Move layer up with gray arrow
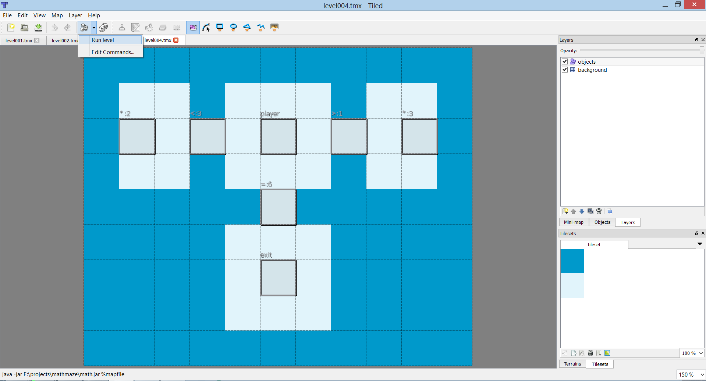This screenshot has height=381, width=706. coord(574,211)
